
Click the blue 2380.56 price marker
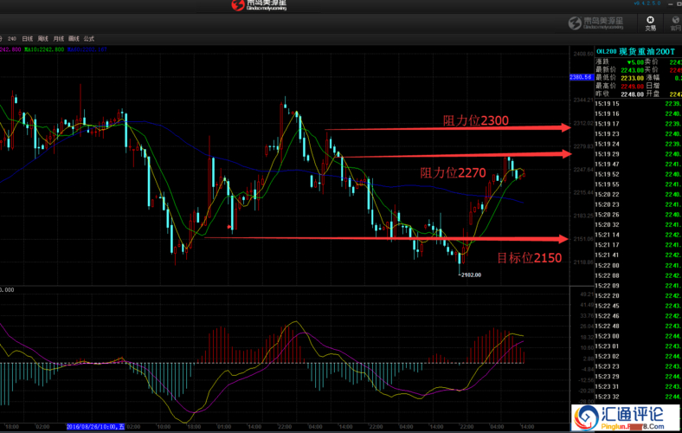point(580,77)
